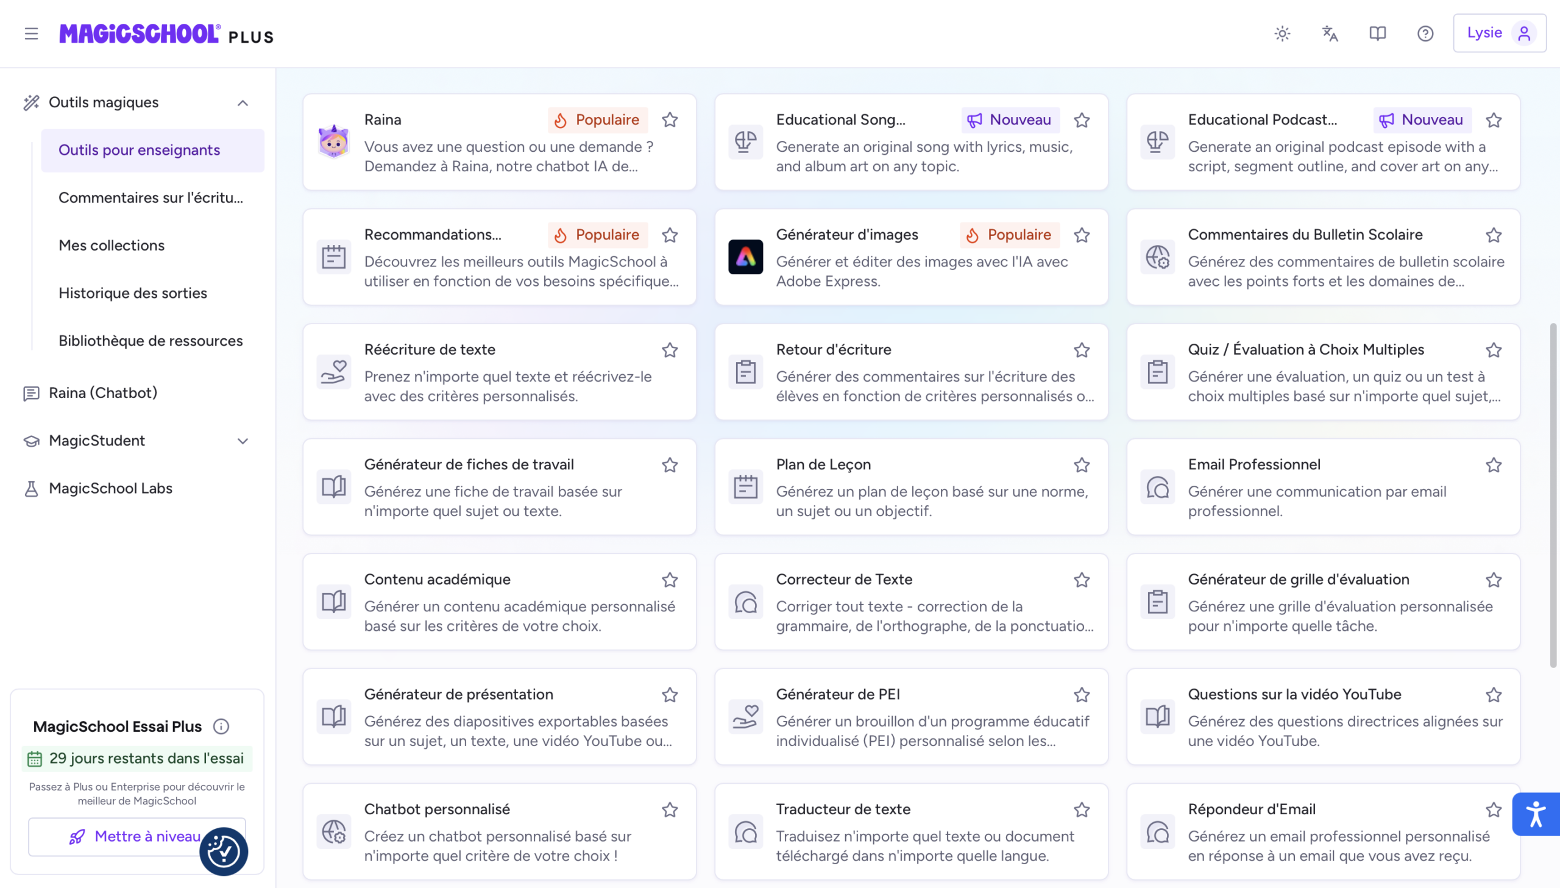Click the fiches de travail book icon
The image size is (1560, 888).
click(333, 487)
